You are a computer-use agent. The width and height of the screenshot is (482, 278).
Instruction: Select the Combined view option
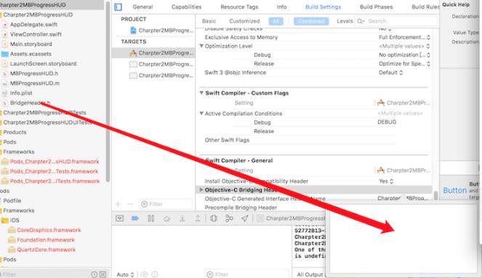click(310, 21)
